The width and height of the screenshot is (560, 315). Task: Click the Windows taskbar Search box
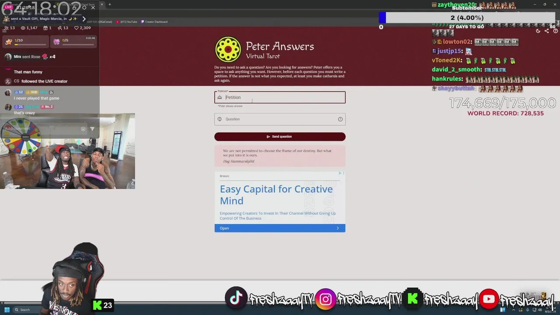(28, 310)
